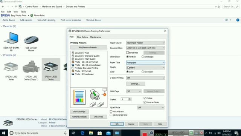The height and width of the screenshot is (136, 241).
Task: Collapse the Printers (6) group
Action: pos(2,55)
